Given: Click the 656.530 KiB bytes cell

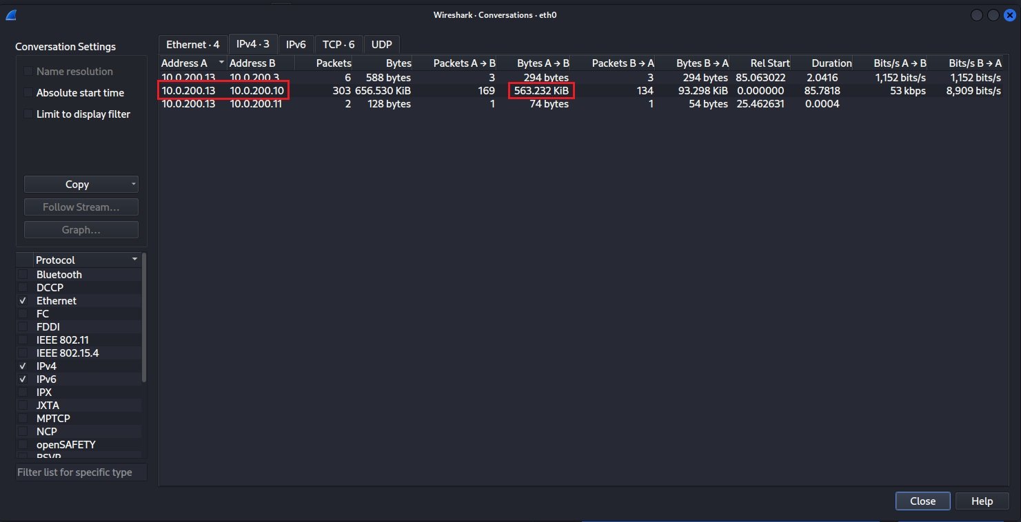Looking at the screenshot, I should click(x=383, y=91).
